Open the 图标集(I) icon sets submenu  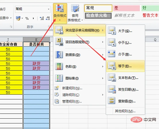(80, 78)
